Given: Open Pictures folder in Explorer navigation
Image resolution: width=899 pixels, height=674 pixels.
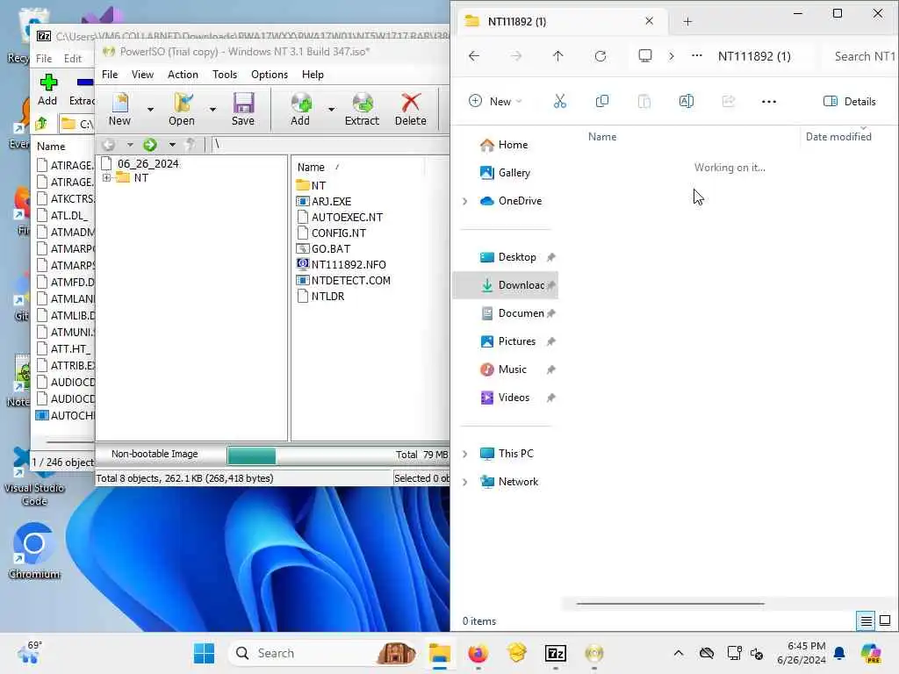Looking at the screenshot, I should (507, 341).
